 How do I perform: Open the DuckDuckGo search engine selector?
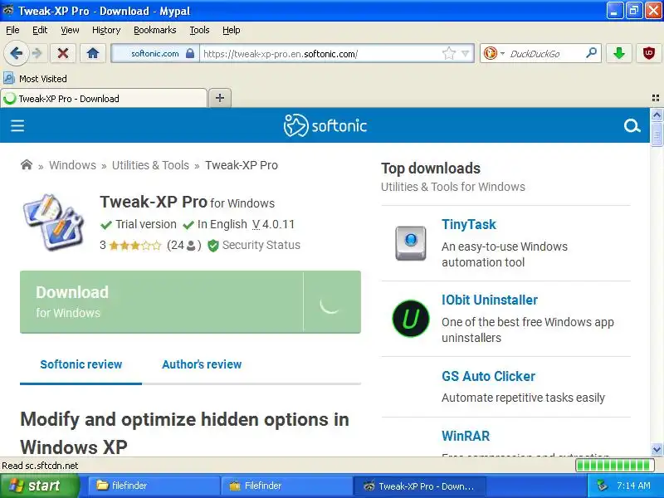(494, 53)
